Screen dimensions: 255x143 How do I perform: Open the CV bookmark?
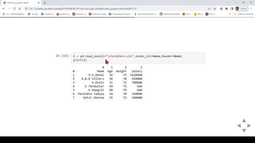pos(14,14)
